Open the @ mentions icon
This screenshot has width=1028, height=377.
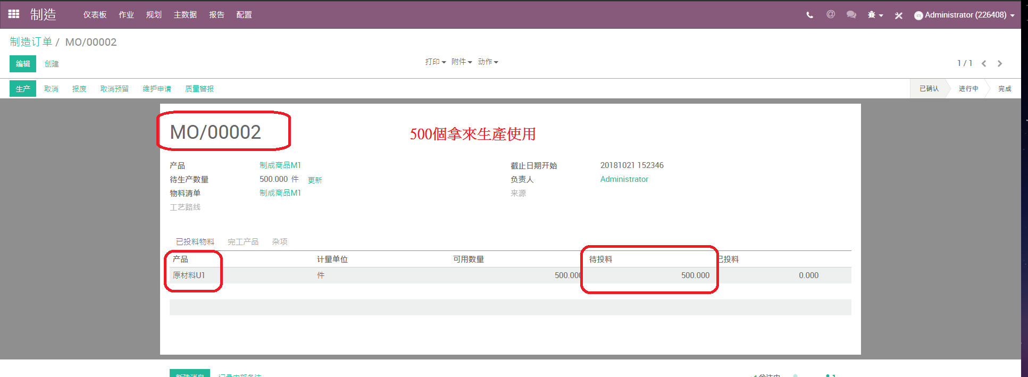(830, 14)
